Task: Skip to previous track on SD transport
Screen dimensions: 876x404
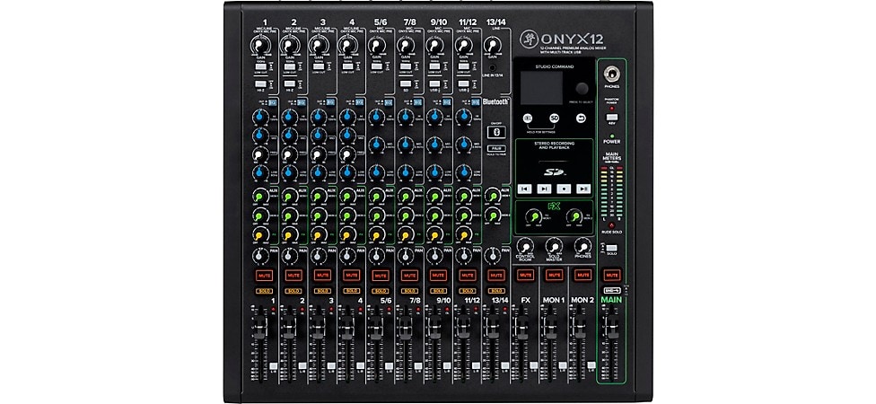Action: click(x=524, y=189)
